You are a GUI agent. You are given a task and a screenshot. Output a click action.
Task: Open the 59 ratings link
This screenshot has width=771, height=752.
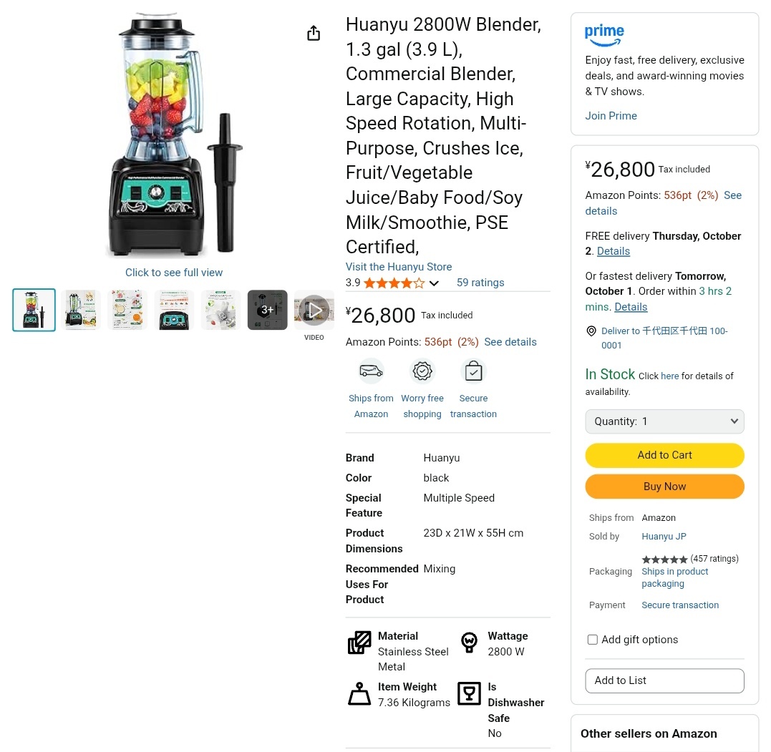tap(480, 283)
